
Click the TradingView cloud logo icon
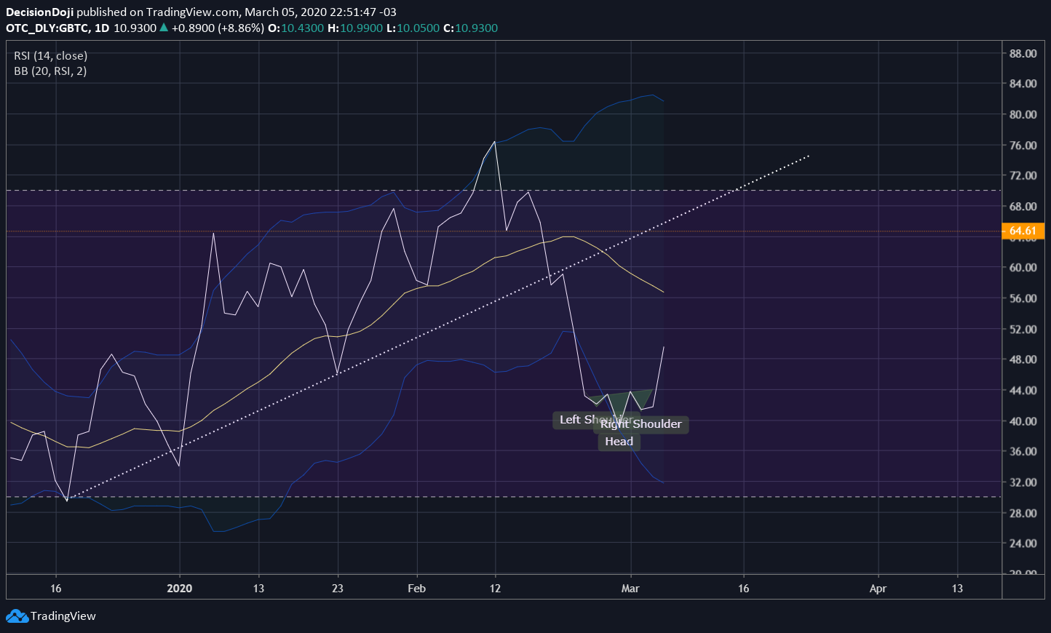pyautogui.click(x=16, y=616)
